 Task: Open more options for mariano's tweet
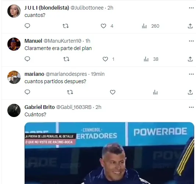tap(191, 74)
